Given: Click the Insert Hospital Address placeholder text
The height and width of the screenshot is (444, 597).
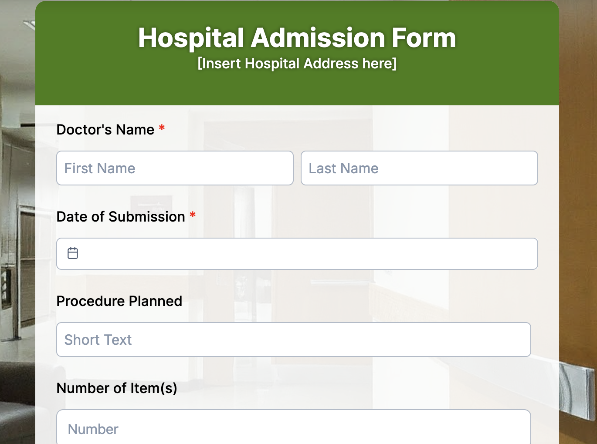Looking at the screenshot, I should (297, 63).
